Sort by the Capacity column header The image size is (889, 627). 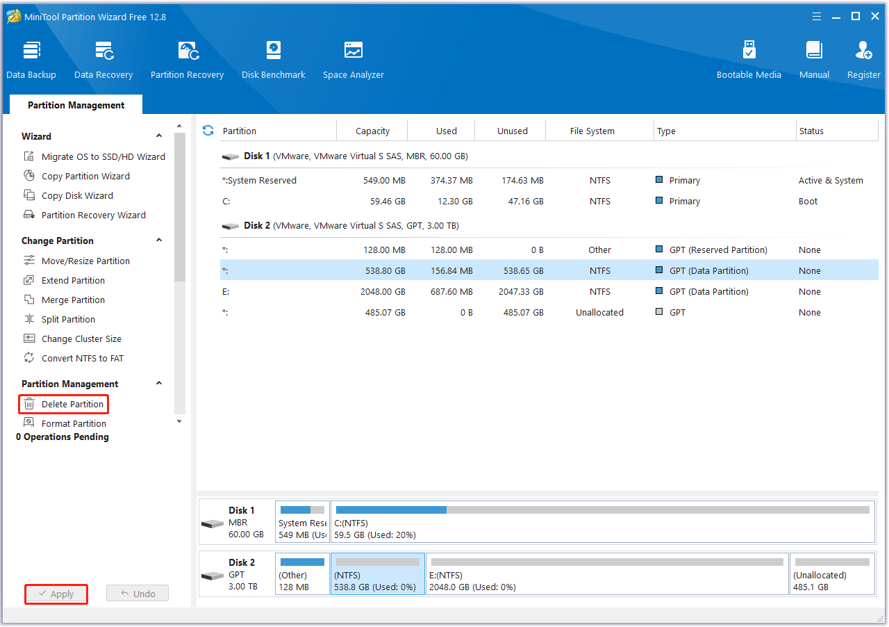(372, 131)
